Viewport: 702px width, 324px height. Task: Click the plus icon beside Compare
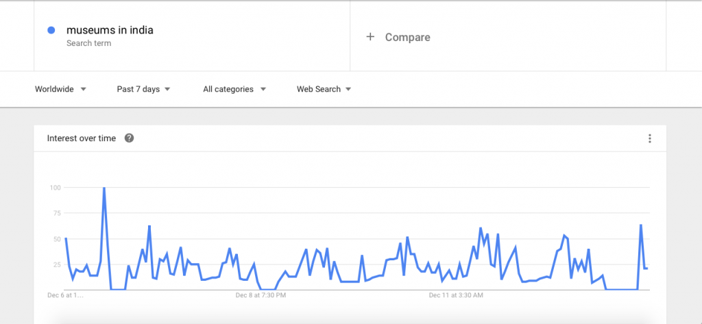370,37
